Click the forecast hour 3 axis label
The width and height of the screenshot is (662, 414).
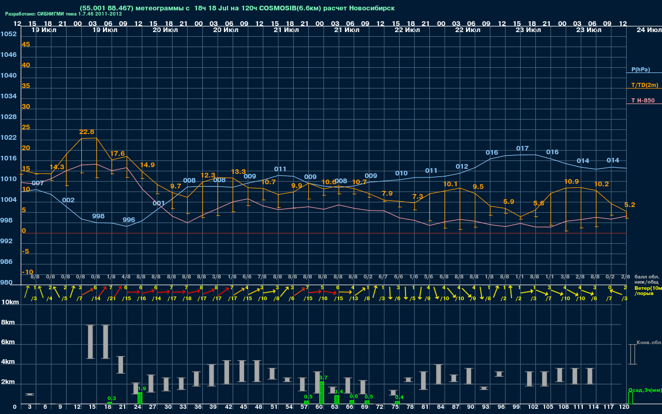30,407
